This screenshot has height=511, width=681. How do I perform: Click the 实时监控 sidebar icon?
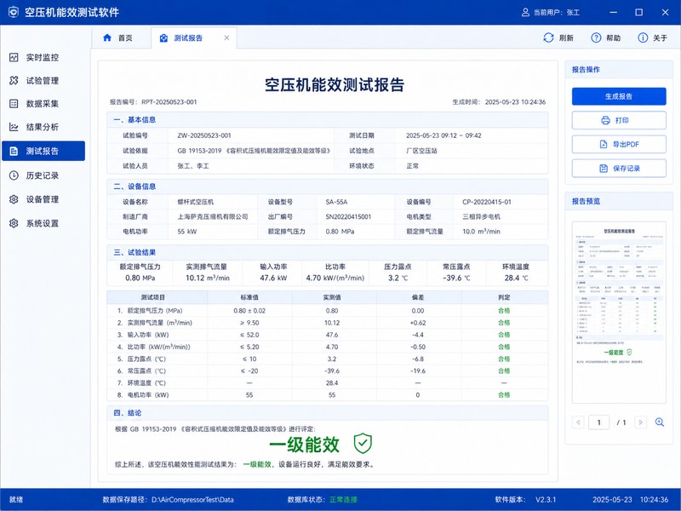14,57
